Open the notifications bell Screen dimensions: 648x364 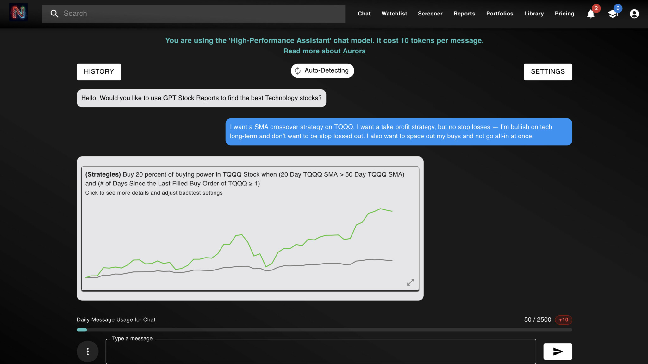click(590, 14)
